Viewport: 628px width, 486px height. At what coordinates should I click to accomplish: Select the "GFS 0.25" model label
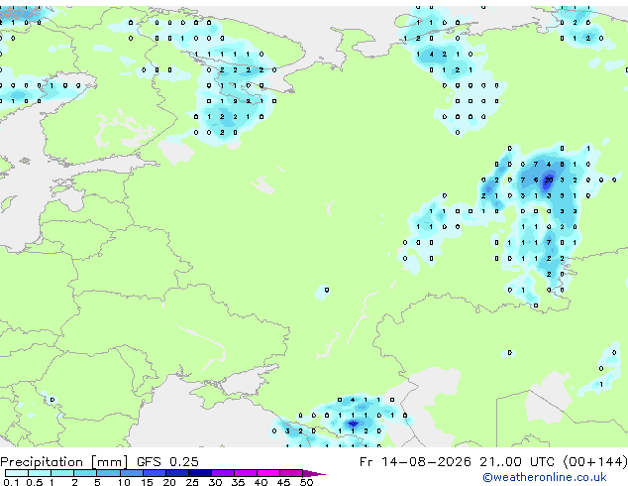(x=167, y=462)
